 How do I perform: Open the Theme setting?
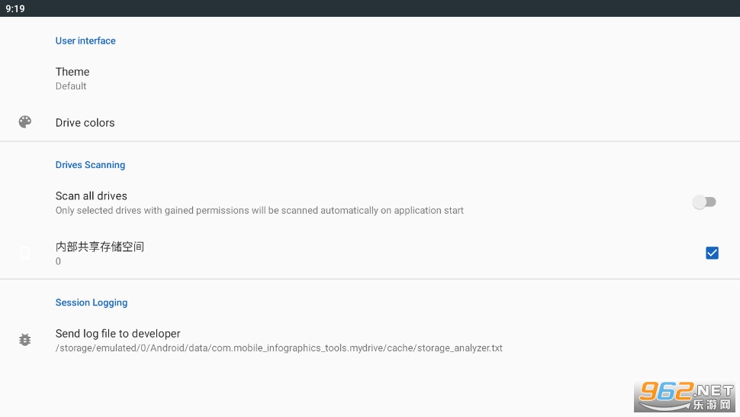pos(72,72)
